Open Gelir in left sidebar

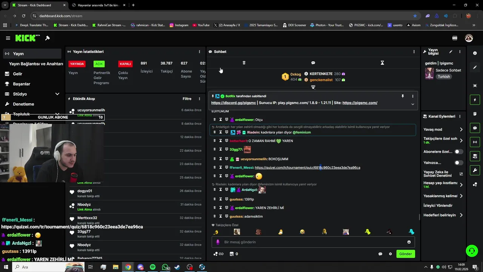(32, 74)
